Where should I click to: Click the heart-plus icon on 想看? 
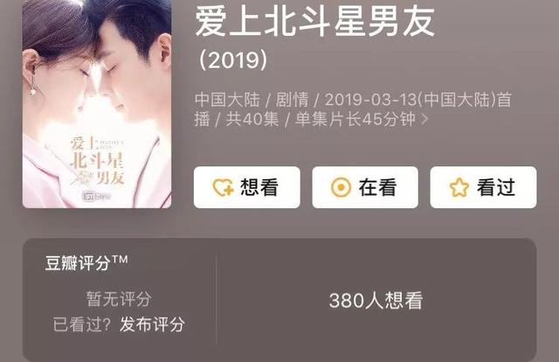click(x=223, y=187)
